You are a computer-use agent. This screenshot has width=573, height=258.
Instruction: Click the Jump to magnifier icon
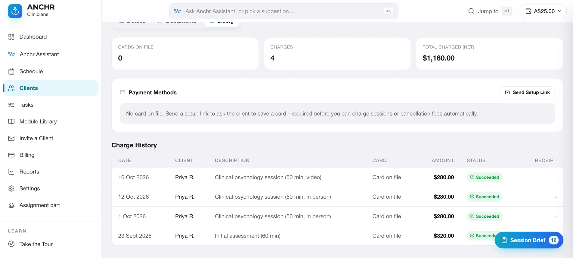pyautogui.click(x=471, y=11)
